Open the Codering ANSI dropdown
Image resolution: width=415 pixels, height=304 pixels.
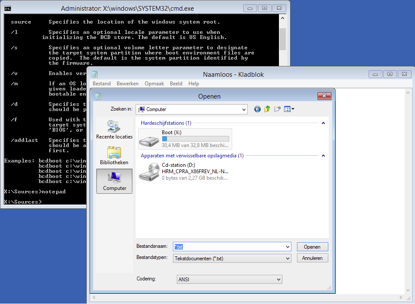pyautogui.click(x=230, y=280)
